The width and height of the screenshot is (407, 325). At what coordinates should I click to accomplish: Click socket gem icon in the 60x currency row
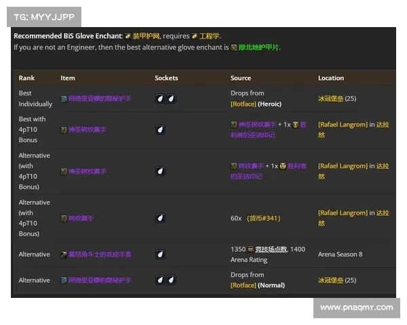(160, 218)
